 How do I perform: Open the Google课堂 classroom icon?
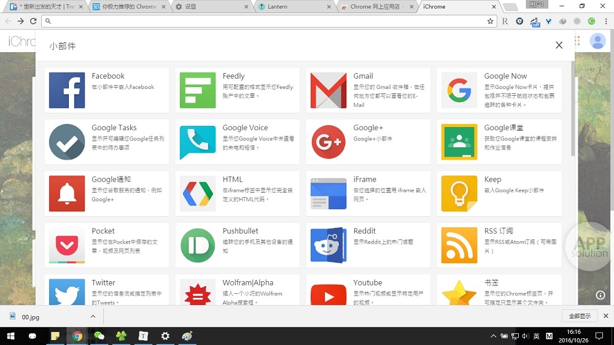click(459, 142)
